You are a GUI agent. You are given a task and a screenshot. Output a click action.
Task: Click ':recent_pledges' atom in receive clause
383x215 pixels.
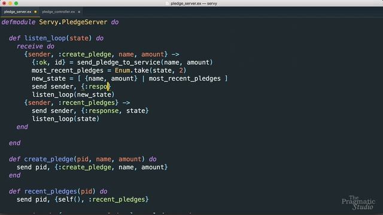pos(86,103)
